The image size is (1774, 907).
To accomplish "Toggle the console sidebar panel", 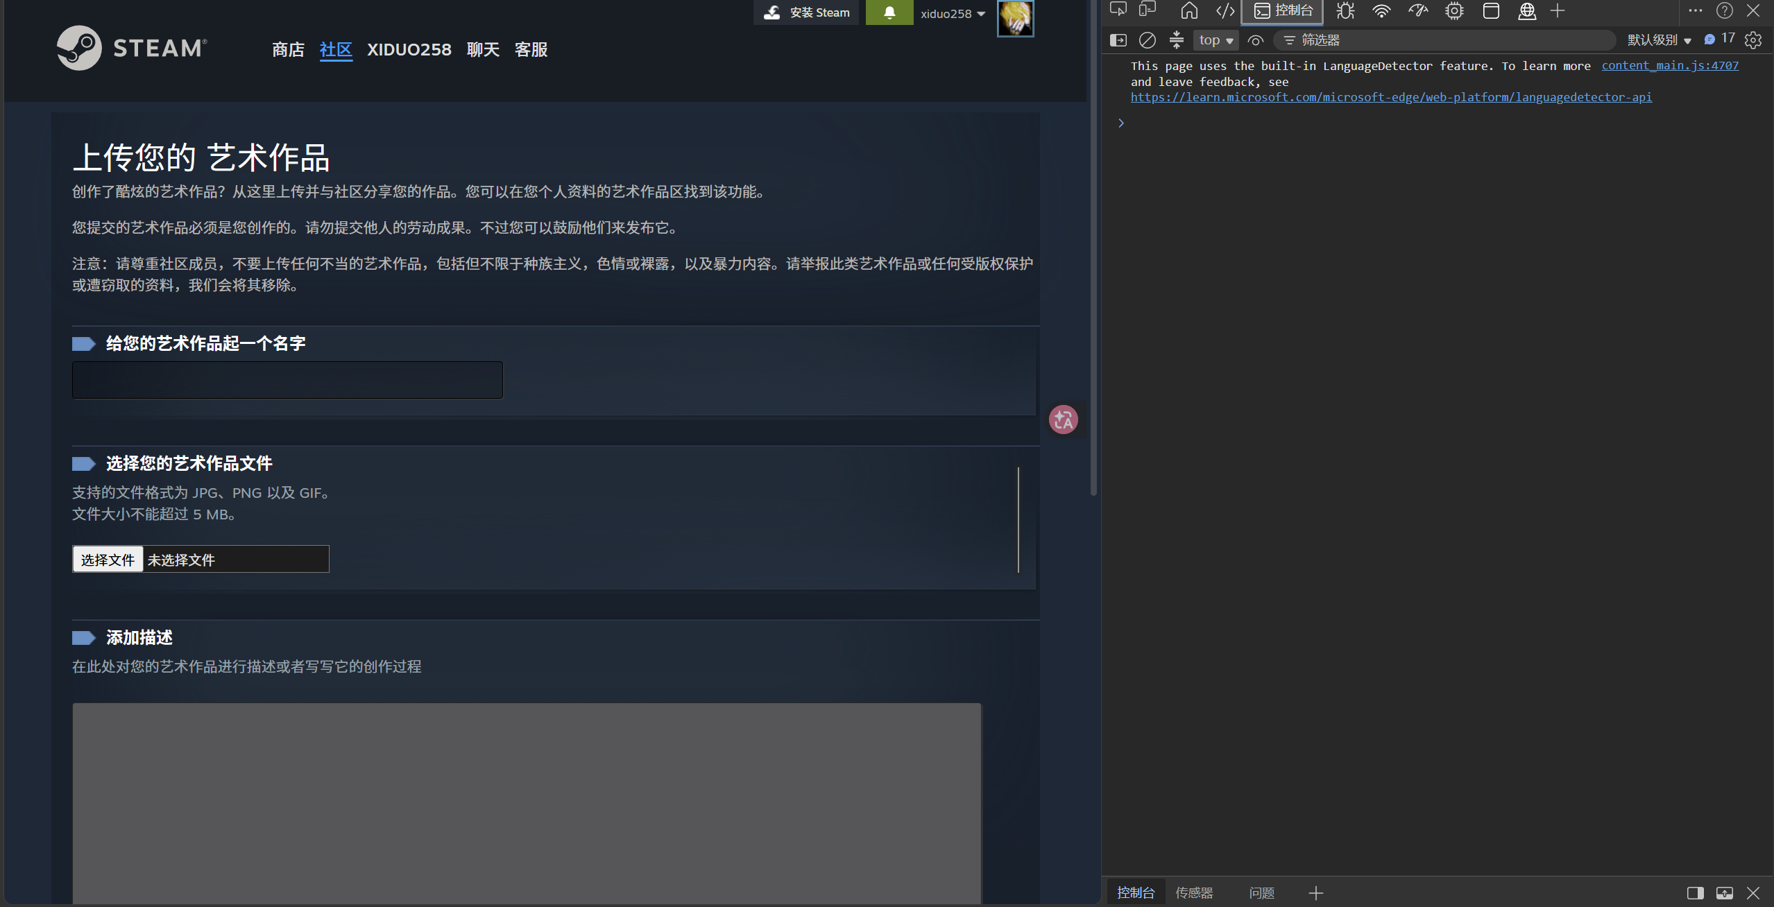I will (1118, 40).
